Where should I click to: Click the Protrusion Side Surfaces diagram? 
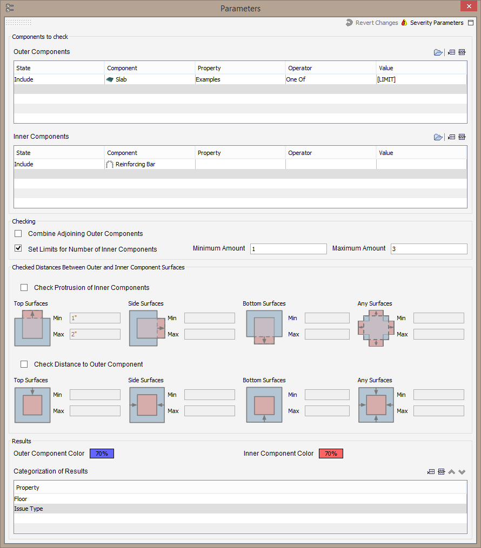tap(147, 328)
